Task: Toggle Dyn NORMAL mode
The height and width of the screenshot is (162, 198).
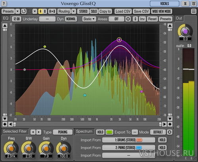Action: 71,19
